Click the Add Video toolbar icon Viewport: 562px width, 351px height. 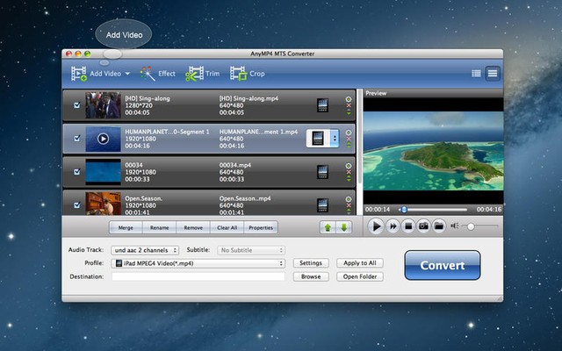tap(79, 74)
